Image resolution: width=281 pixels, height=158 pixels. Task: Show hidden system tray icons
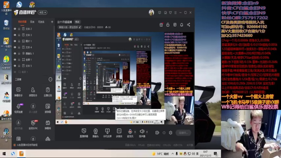click(172, 154)
